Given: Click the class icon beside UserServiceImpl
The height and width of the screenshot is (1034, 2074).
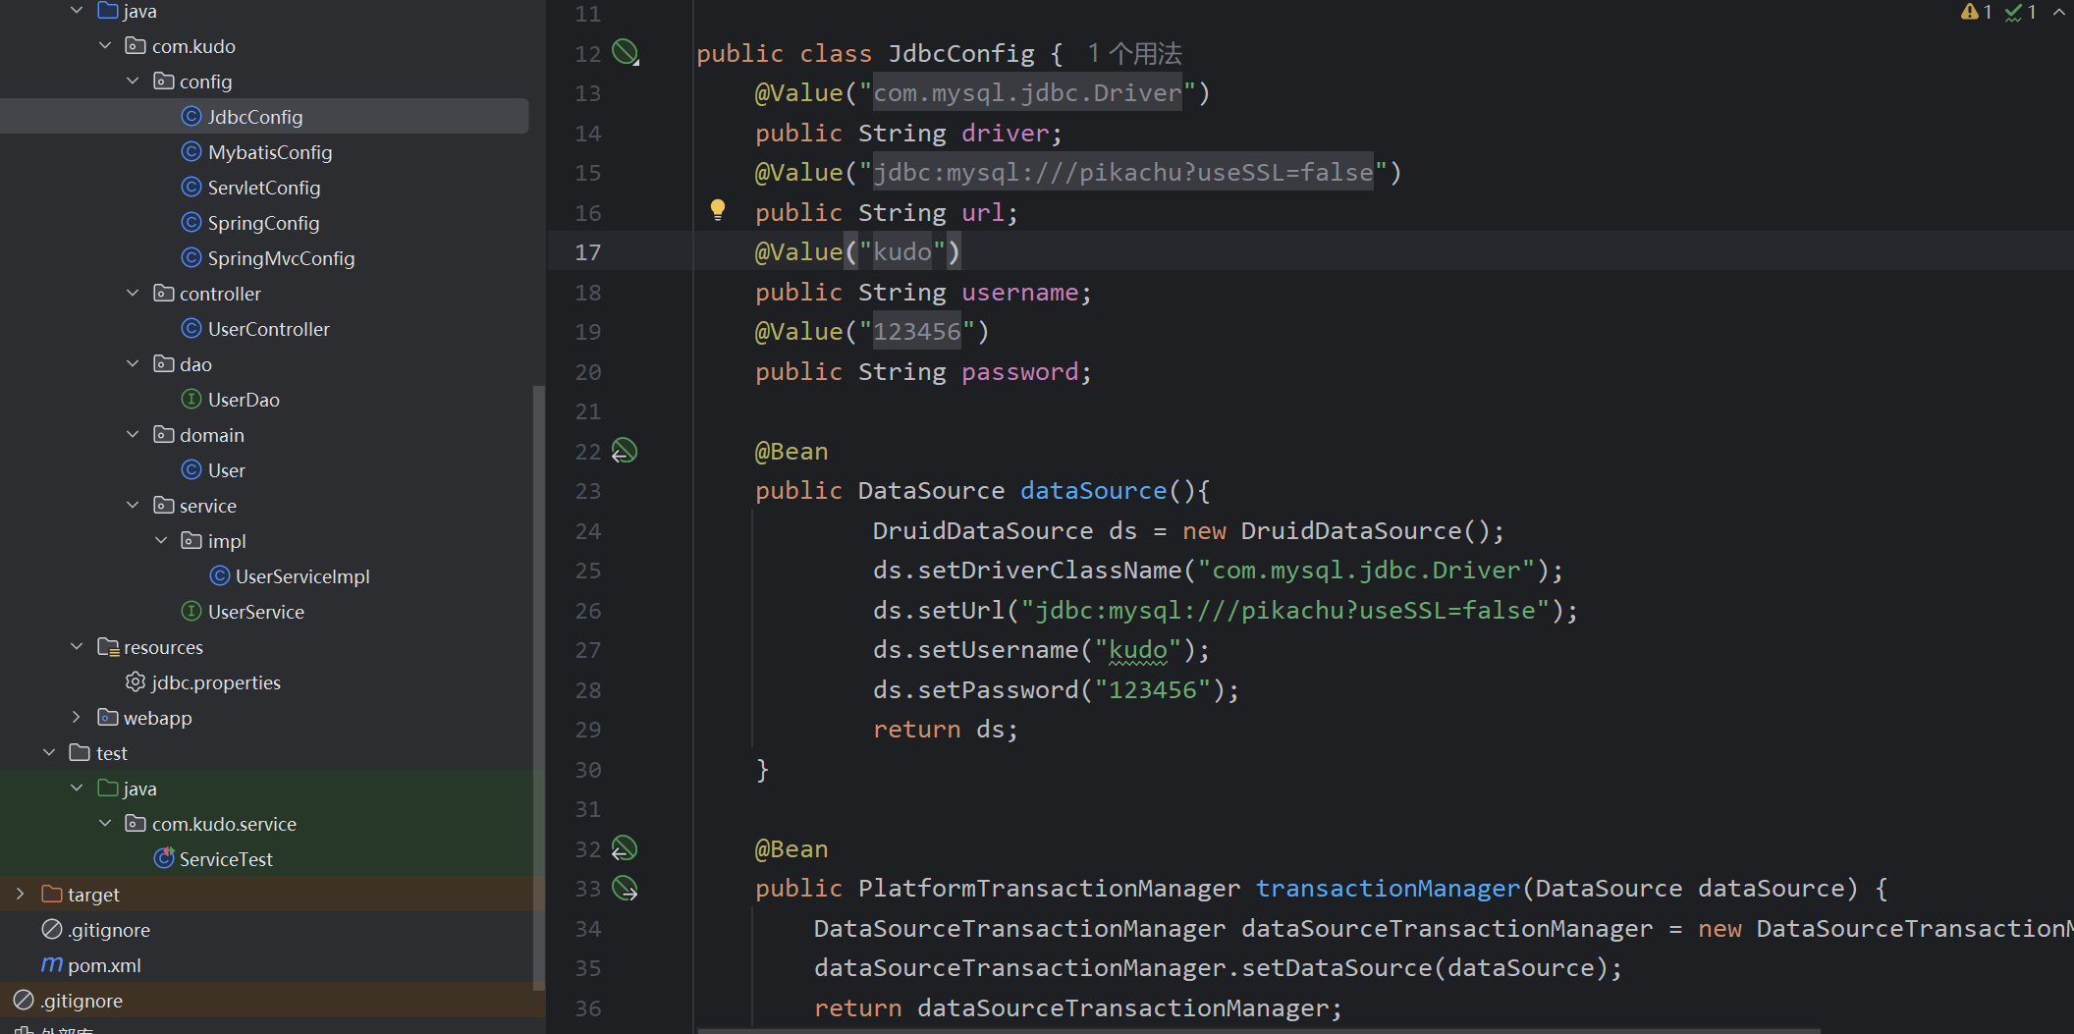Looking at the screenshot, I should 220,576.
